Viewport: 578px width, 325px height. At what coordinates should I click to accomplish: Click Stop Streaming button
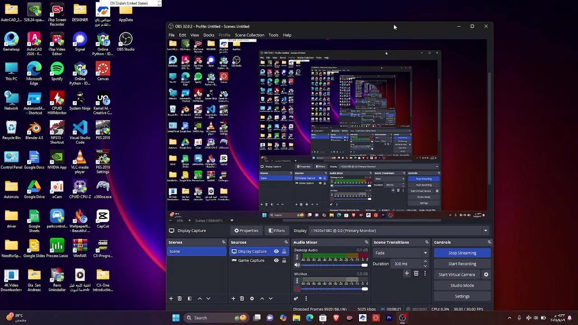pyautogui.click(x=462, y=253)
